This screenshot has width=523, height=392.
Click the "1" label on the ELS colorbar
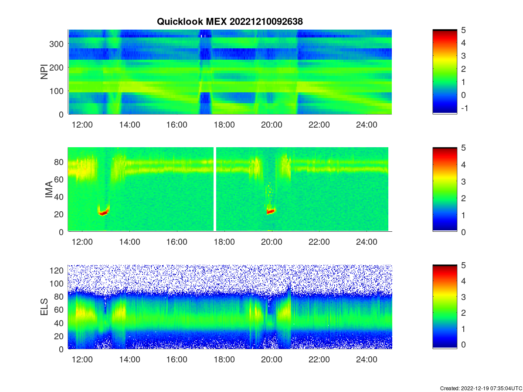pyautogui.click(x=463, y=329)
